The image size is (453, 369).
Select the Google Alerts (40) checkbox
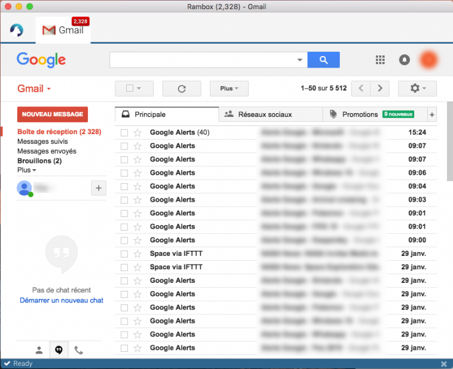tap(124, 132)
